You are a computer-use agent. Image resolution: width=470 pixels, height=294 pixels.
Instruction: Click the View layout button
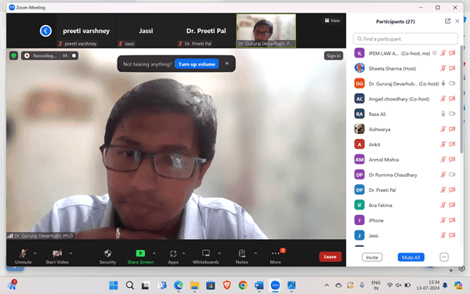332,20
